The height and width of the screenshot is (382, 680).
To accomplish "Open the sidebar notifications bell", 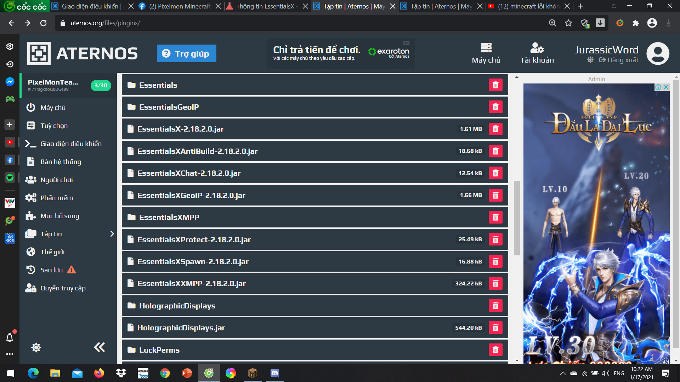I will (x=10, y=337).
